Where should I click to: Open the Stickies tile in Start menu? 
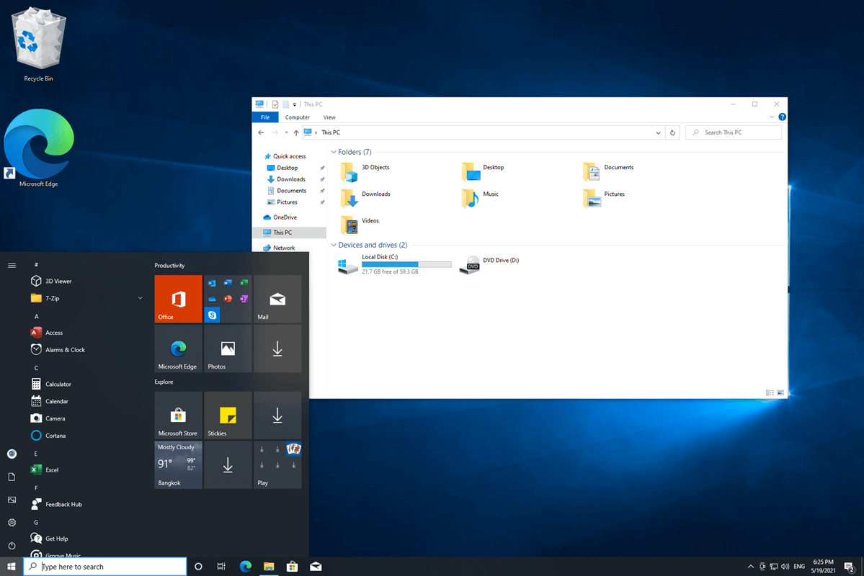pos(228,415)
